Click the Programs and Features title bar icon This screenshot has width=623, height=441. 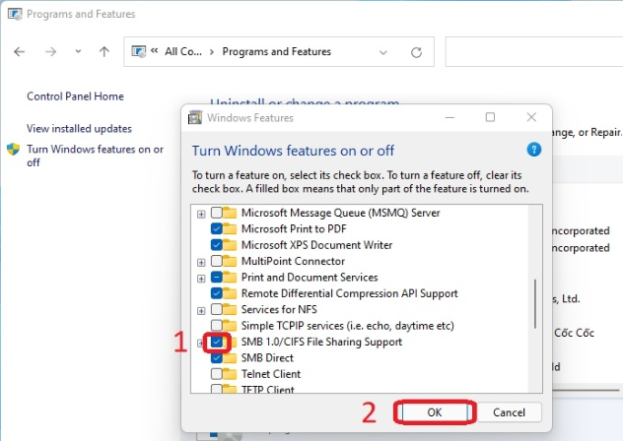15,14
